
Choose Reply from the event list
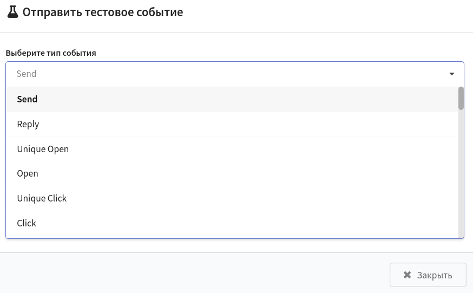tap(232, 125)
